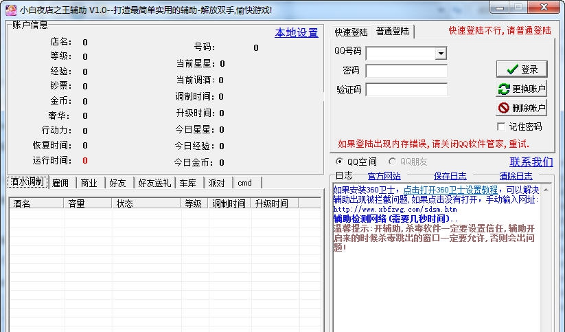The width and height of the screenshot is (565, 332).
Task: Focus the 密码 input field
Action: coord(406,71)
